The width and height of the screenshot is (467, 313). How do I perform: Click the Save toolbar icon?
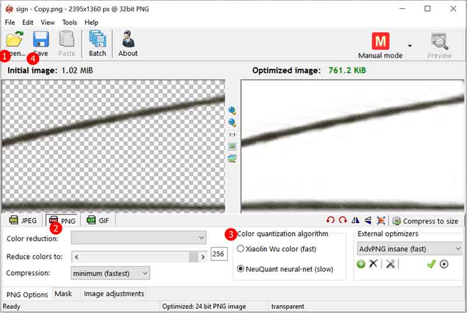pos(41,43)
